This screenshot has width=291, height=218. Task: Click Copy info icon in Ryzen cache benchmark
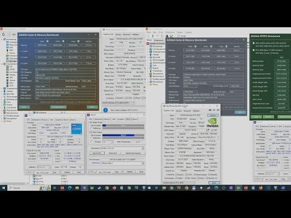226,47
